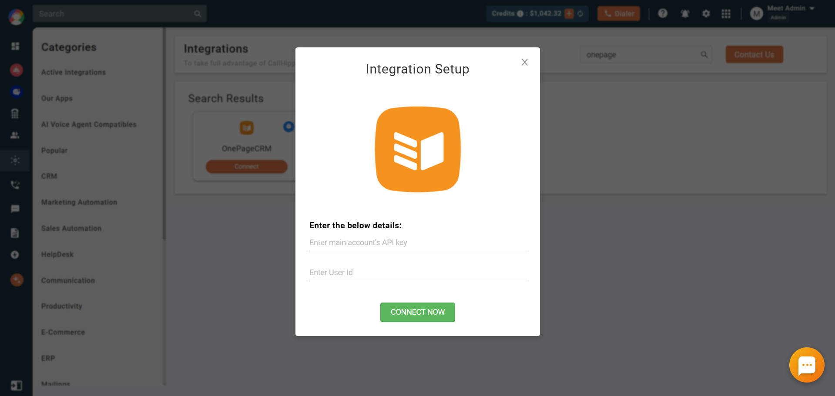Open the help question mark icon
This screenshot has width=835, height=396.
tap(663, 13)
